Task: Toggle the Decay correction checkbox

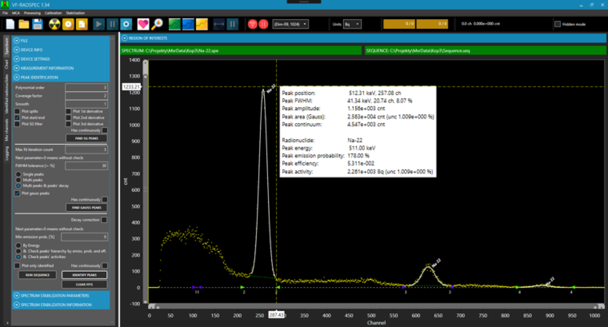Action: [x=104, y=220]
